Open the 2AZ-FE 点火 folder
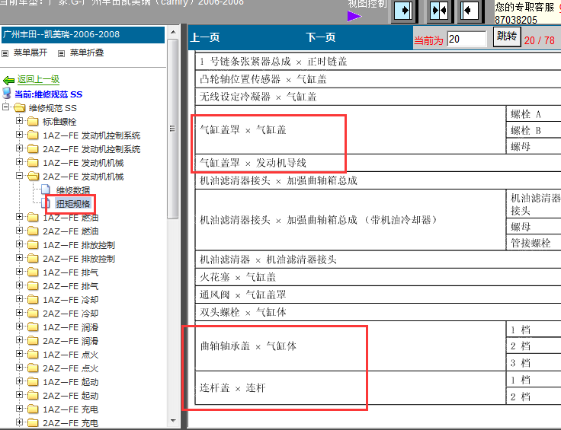The height and width of the screenshot is (430, 561). (70, 368)
